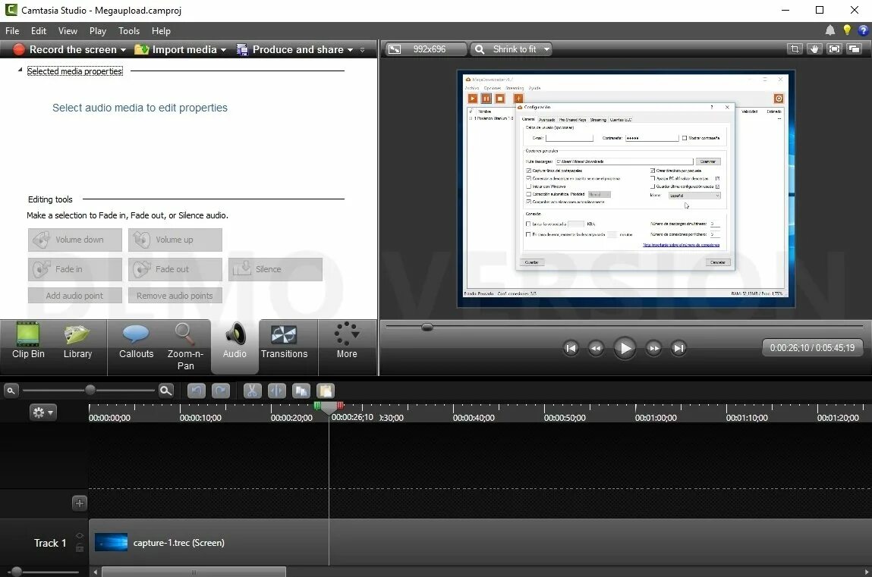Split the media at the playhead
Image resolution: width=872 pixels, height=577 pixels.
[276, 390]
